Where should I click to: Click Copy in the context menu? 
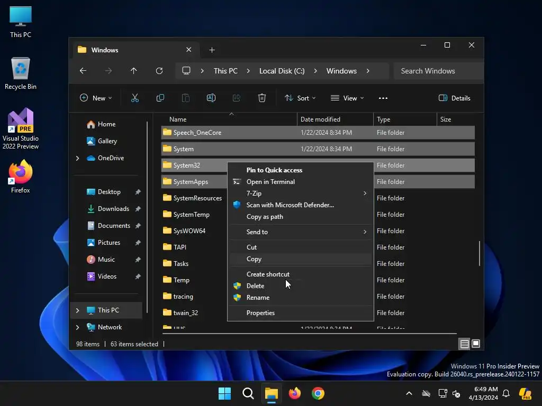pos(301,259)
